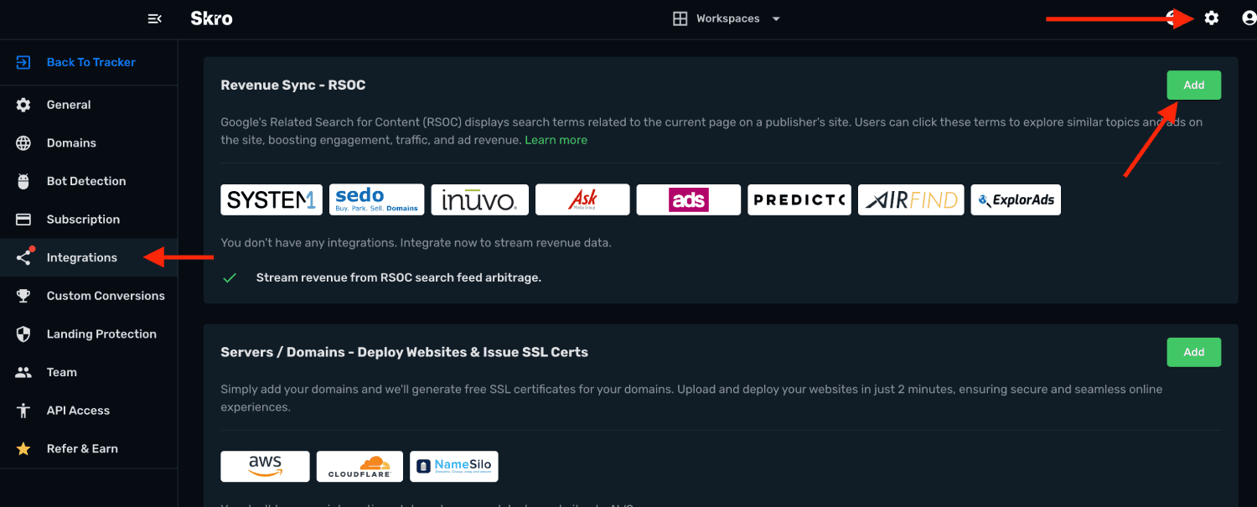Click the System1 logo

272,200
